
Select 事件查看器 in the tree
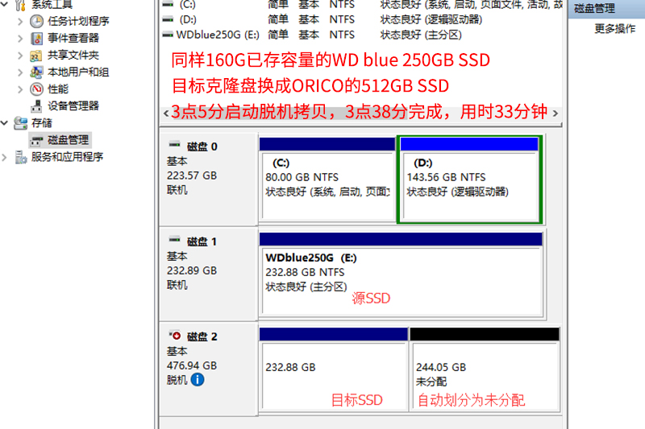73,38
